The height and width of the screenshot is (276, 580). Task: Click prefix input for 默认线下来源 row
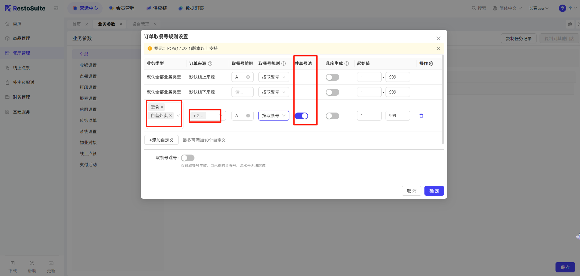[242, 92]
